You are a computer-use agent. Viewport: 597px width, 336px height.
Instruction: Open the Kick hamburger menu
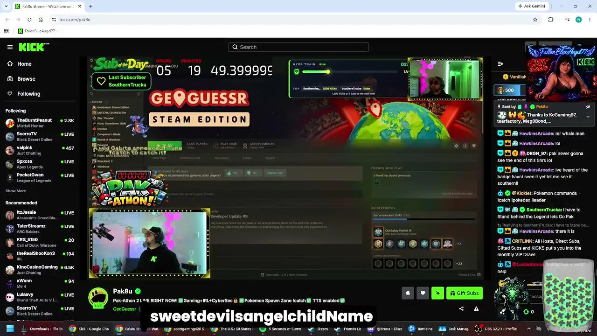[10, 47]
